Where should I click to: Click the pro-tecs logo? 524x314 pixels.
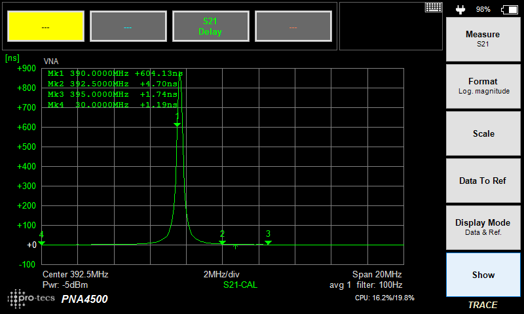click(x=32, y=298)
